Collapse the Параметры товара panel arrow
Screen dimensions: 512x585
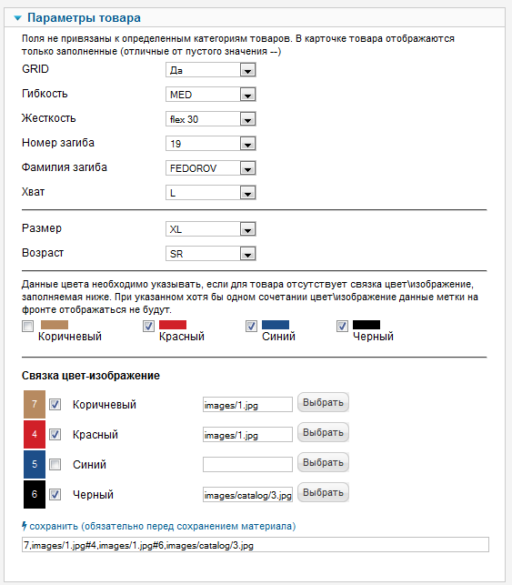tap(17, 18)
